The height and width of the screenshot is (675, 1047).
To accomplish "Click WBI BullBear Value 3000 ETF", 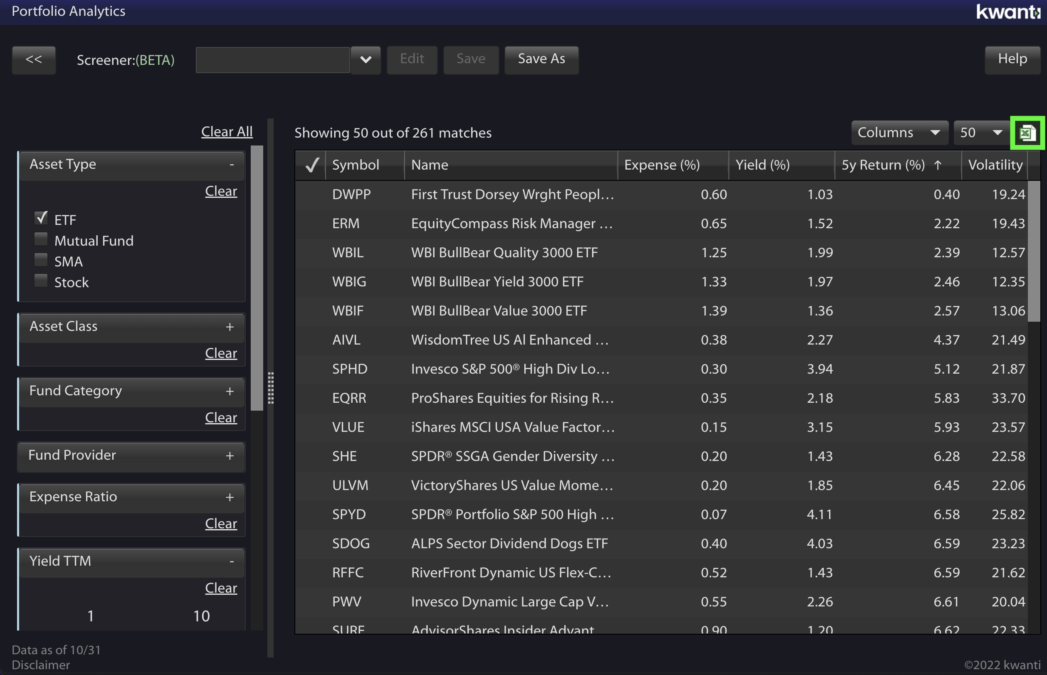I will (499, 311).
